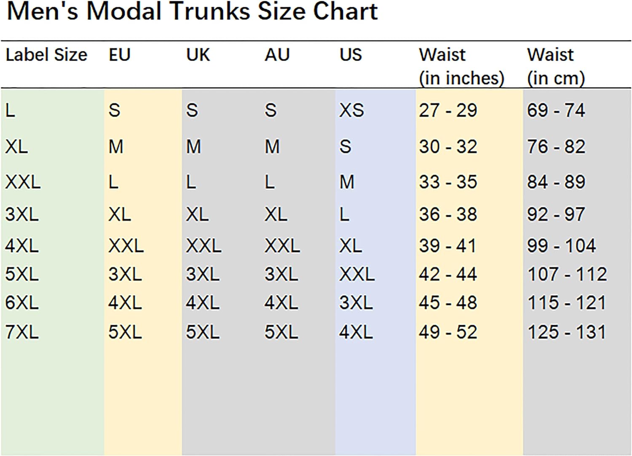
Task: Select the 7XL label size cell
Action: (x=22, y=332)
